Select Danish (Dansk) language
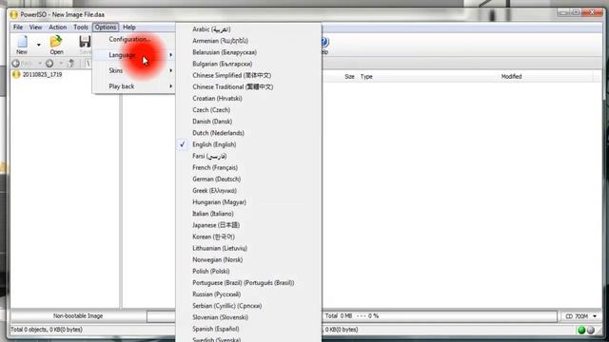Viewport: 609px width, 342px height. tap(248, 122)
